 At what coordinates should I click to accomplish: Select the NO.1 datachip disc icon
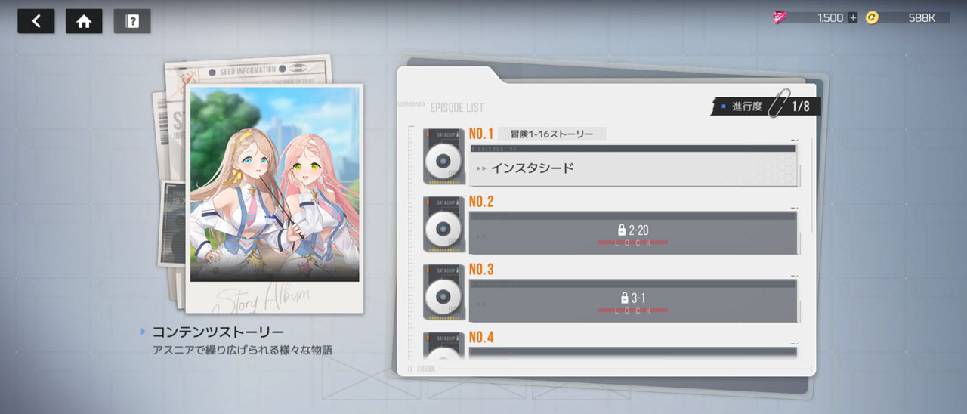pyautogui.click(x=443, y=157)
